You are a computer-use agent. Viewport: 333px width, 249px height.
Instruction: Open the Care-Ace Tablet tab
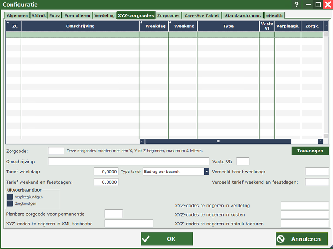click(x=201, y=15)
